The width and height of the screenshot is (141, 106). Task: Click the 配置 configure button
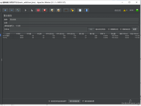135,29
